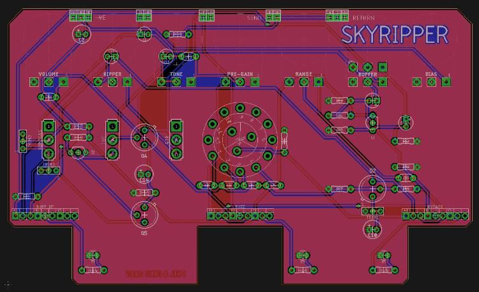This screenshot has height=292, width=479.
Task: Select the R7 resistor footprint
Action: [x=339, y=101]
